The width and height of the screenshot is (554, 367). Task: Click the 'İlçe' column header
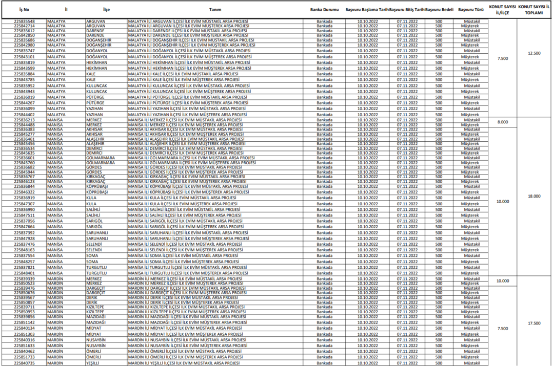106,10
